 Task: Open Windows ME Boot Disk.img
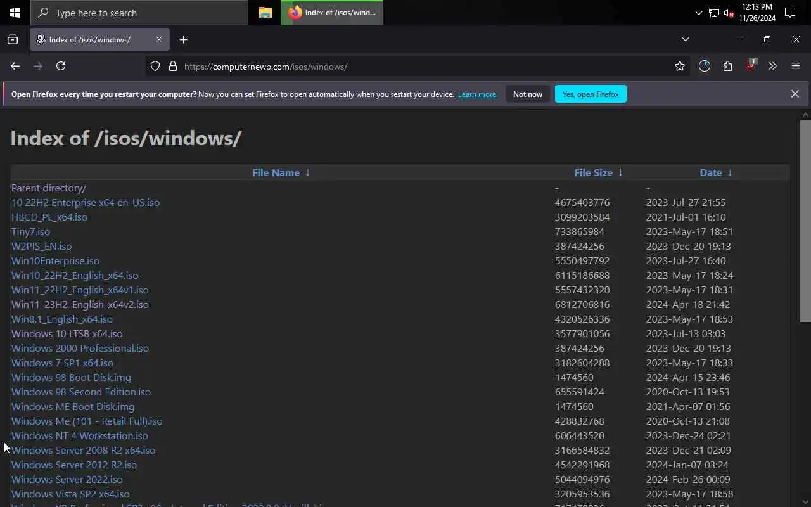pos(73,406)
